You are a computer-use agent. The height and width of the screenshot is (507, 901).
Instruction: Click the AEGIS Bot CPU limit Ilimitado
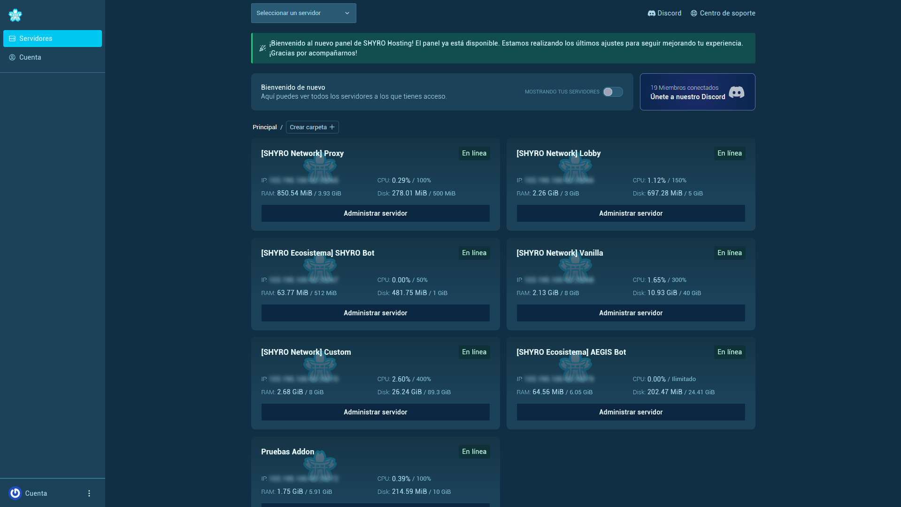pos(684,379)
